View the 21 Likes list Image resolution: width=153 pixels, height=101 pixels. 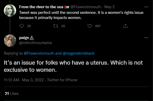click(12, 94)
